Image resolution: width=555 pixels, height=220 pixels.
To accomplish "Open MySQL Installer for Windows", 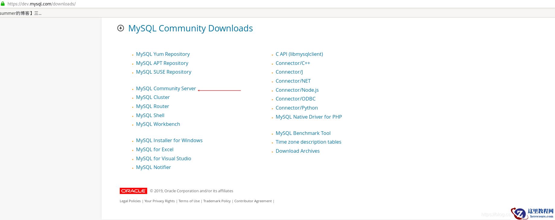I will tap(169, 140).
